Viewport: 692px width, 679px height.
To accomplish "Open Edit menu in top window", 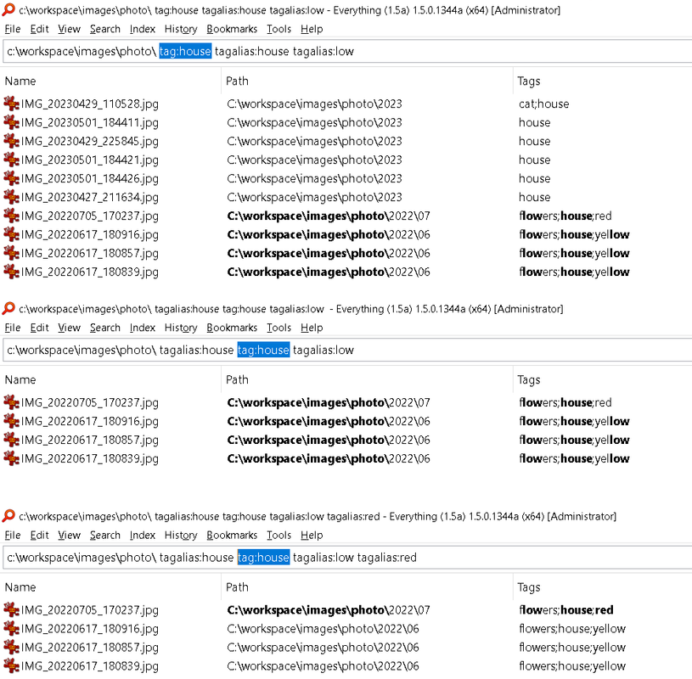I will (x=39, y=29).
